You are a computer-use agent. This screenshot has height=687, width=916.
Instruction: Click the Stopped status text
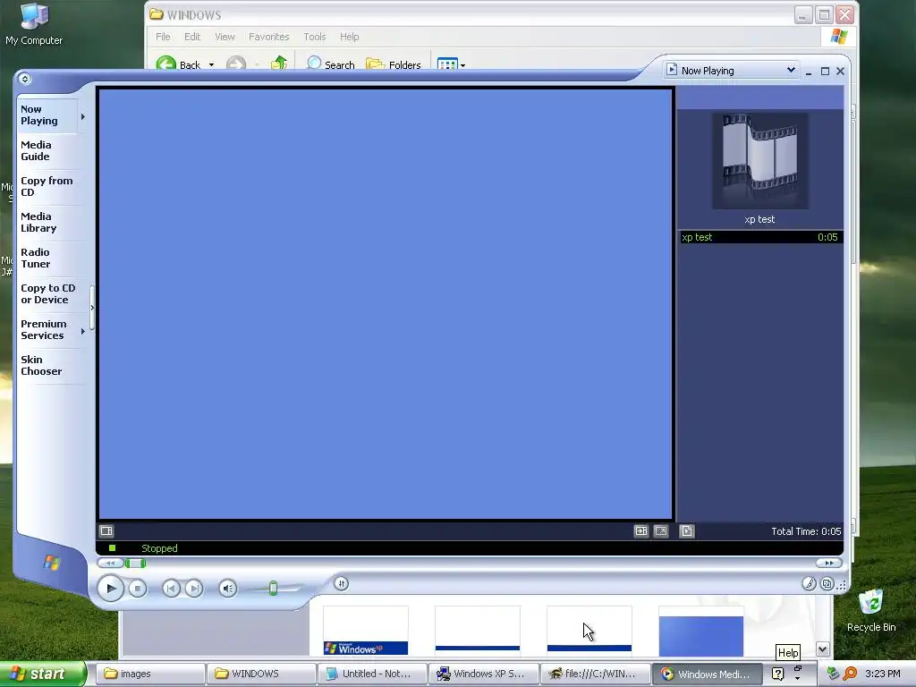coord(159,548)
